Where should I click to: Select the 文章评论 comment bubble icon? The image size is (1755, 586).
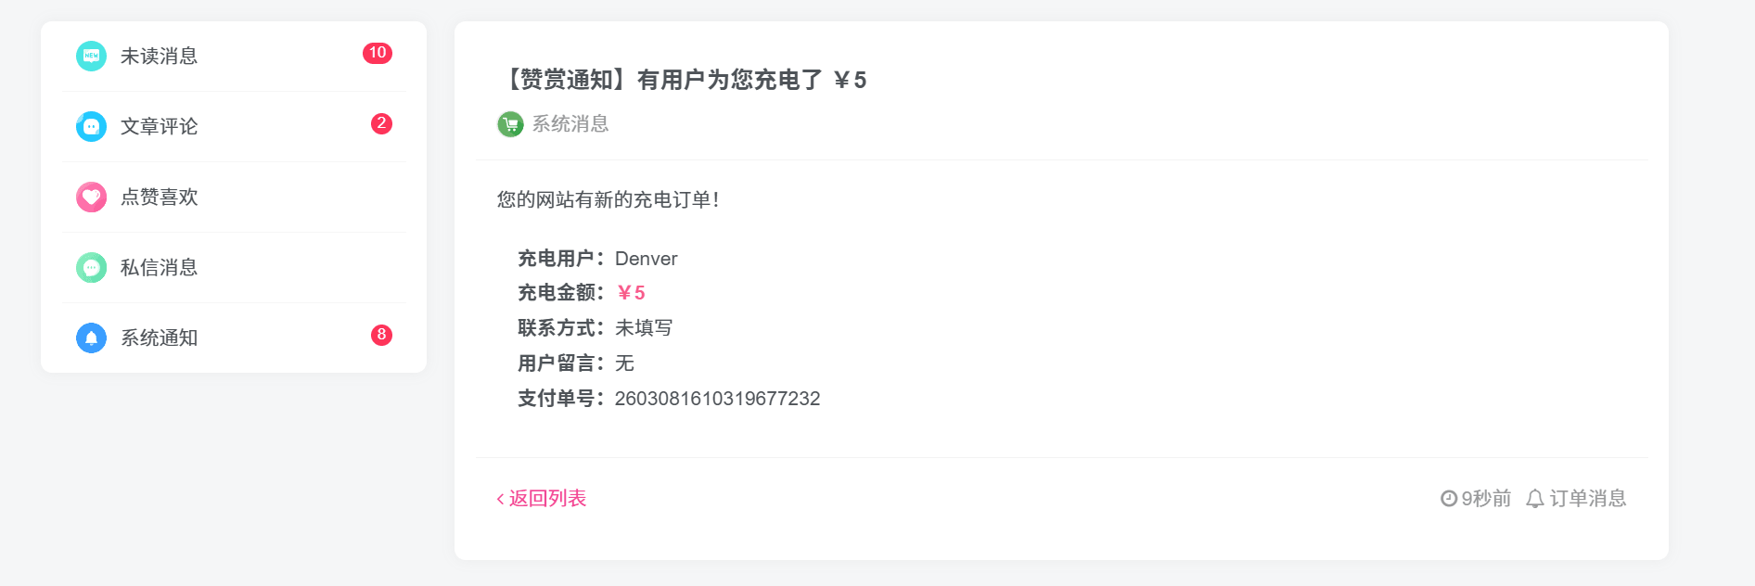click(91, 126)
